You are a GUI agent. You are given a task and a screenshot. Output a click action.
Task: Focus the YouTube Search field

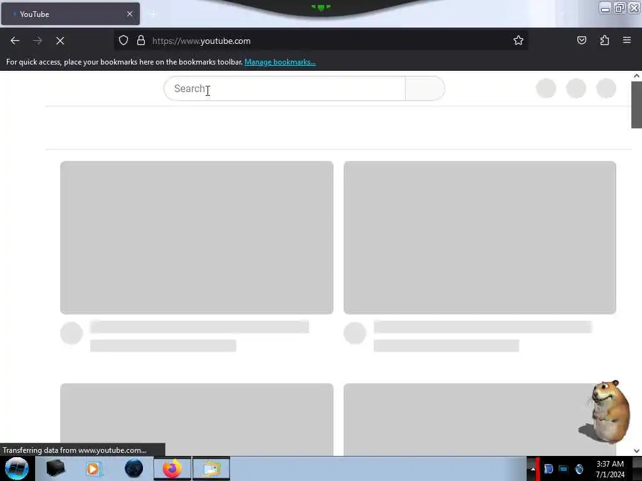coord(285,88)
